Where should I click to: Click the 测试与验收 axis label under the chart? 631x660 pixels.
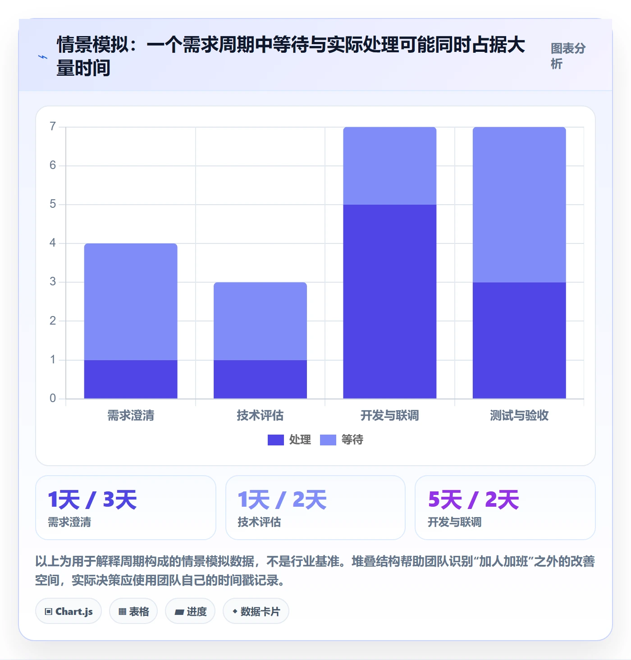tap(519, 416)
